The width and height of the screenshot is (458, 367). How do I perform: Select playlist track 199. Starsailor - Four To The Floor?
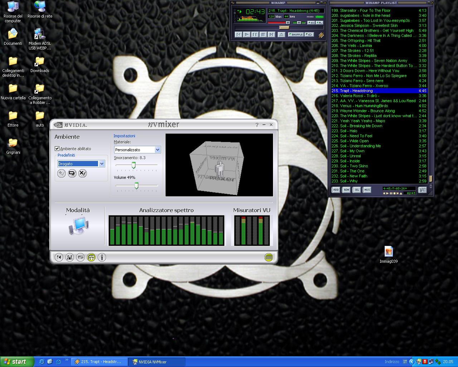coord(379,10)
